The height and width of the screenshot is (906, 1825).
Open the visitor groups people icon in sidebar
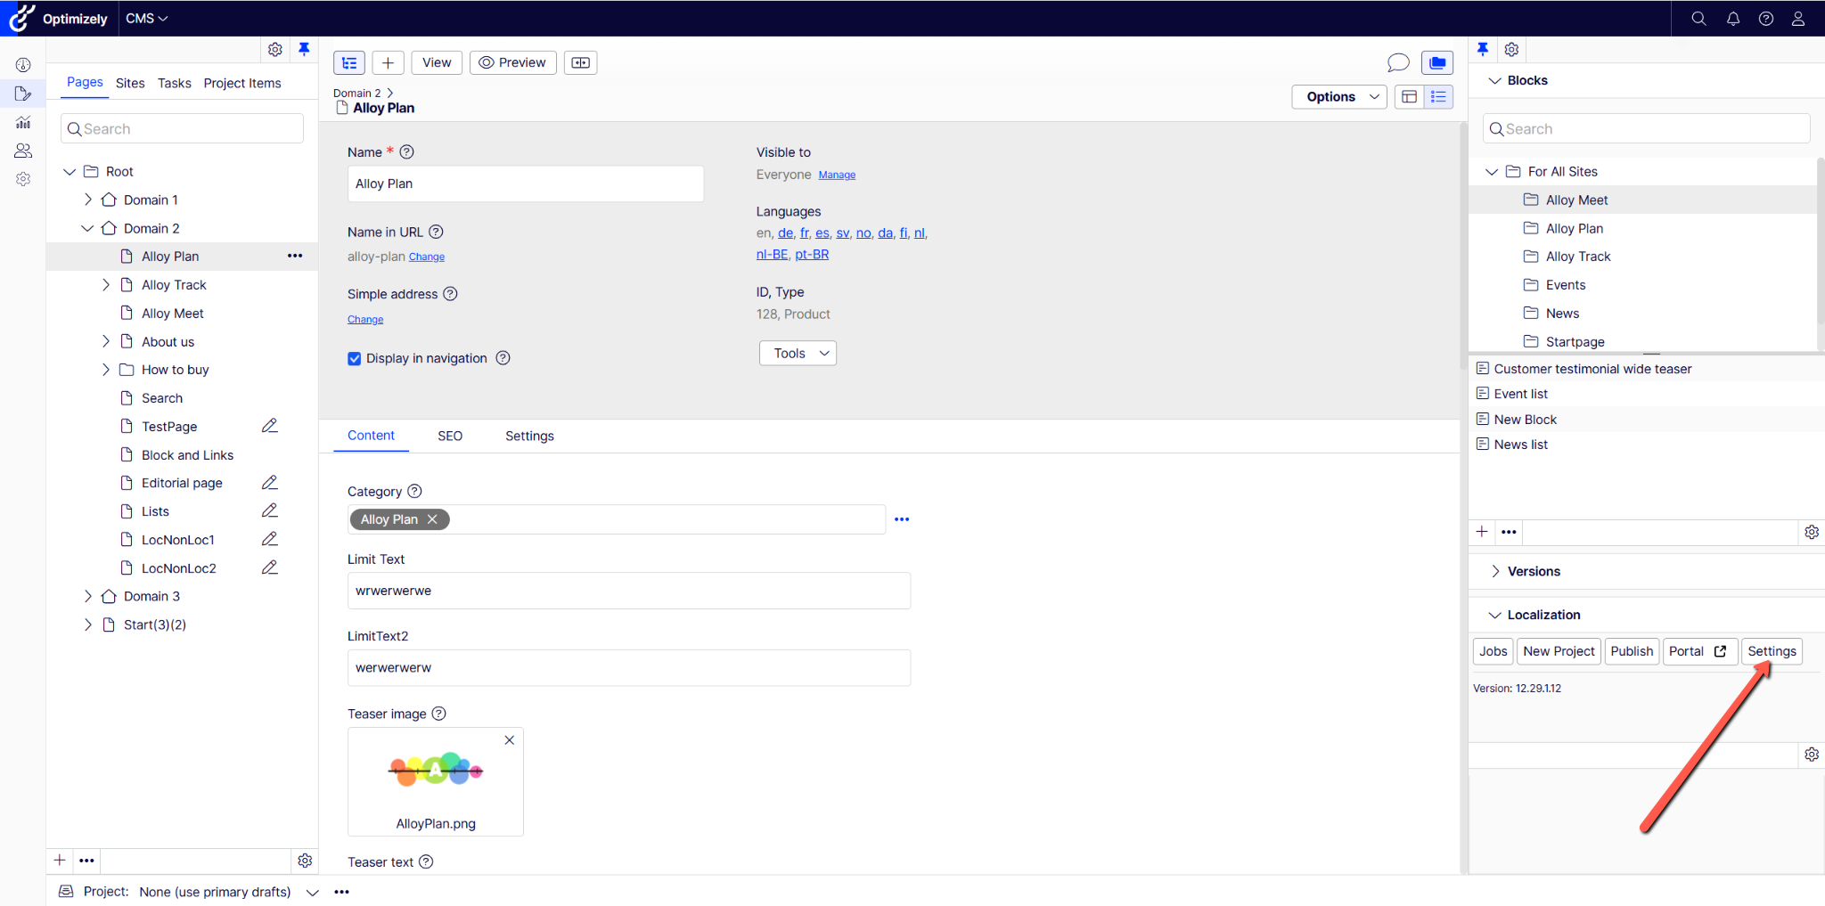[x=23, y=151]
